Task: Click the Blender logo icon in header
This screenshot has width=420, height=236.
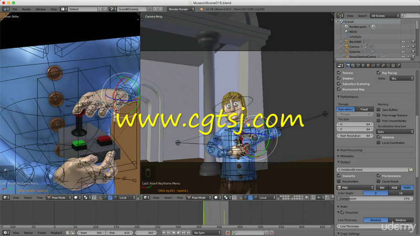Action: 202,9
